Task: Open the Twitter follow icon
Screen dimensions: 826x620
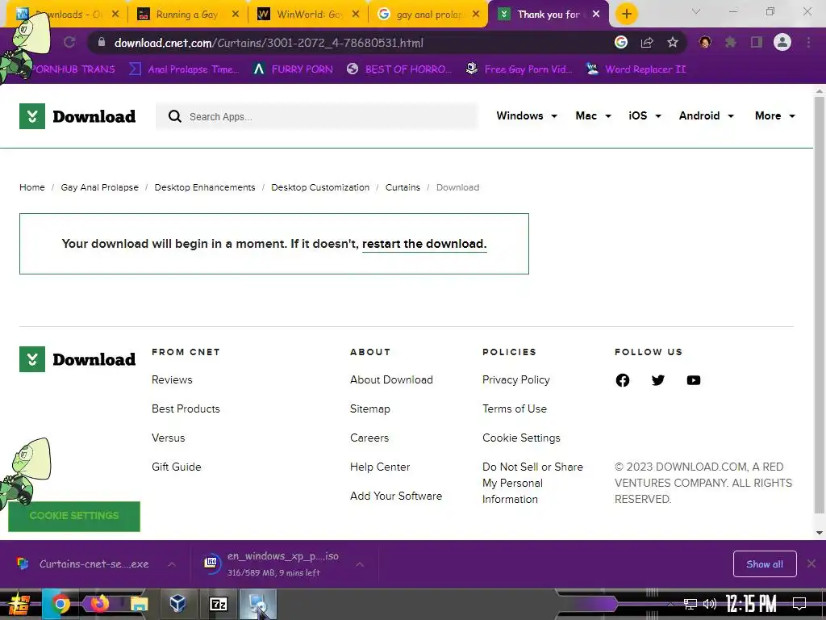Action: (658, 380)
